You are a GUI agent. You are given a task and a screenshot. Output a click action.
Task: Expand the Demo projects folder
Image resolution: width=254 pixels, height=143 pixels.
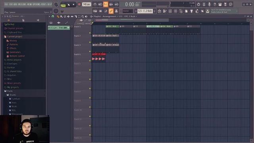pyautogui.click(x=14, y=60)
